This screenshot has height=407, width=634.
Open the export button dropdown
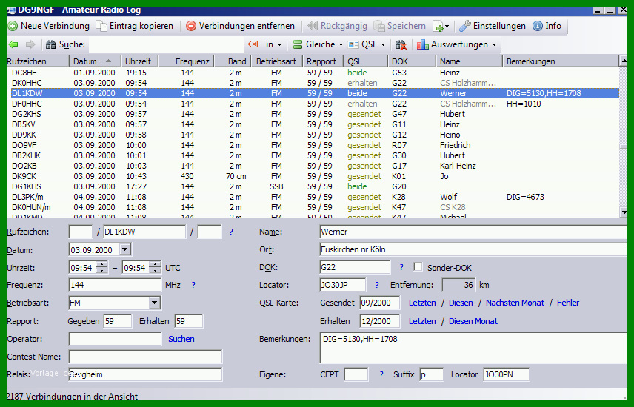point(441,27)
